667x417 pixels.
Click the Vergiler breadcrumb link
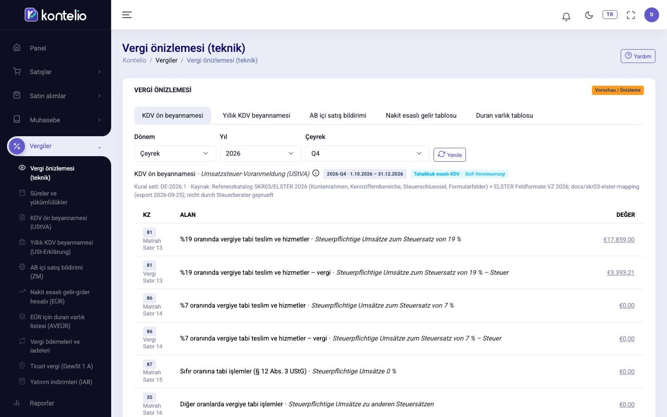point(166,60)
